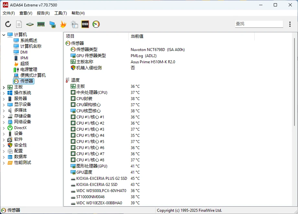This screenshot has width=298, height=214.
Task: Collapse the 计算机 tree node
Action: [x=4, y=35]
